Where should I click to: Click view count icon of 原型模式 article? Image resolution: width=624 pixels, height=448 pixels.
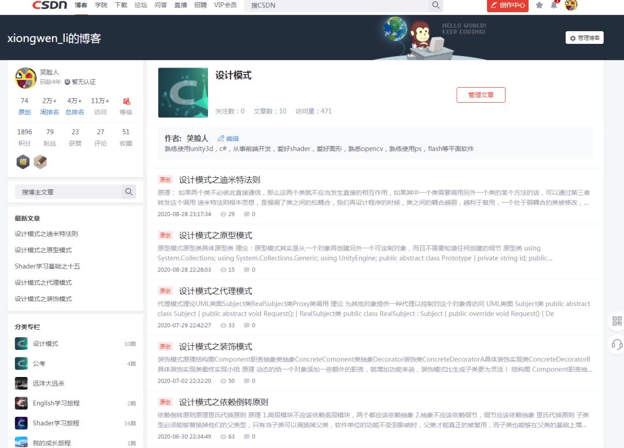point(223,270)
